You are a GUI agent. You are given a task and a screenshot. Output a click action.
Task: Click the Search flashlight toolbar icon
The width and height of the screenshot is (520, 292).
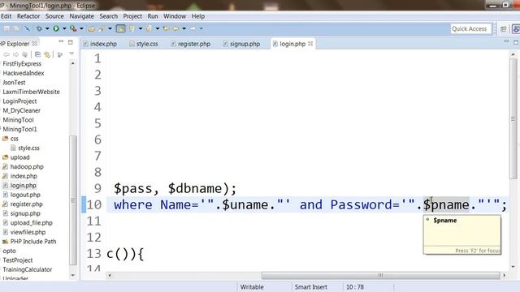tap(102, 29)
